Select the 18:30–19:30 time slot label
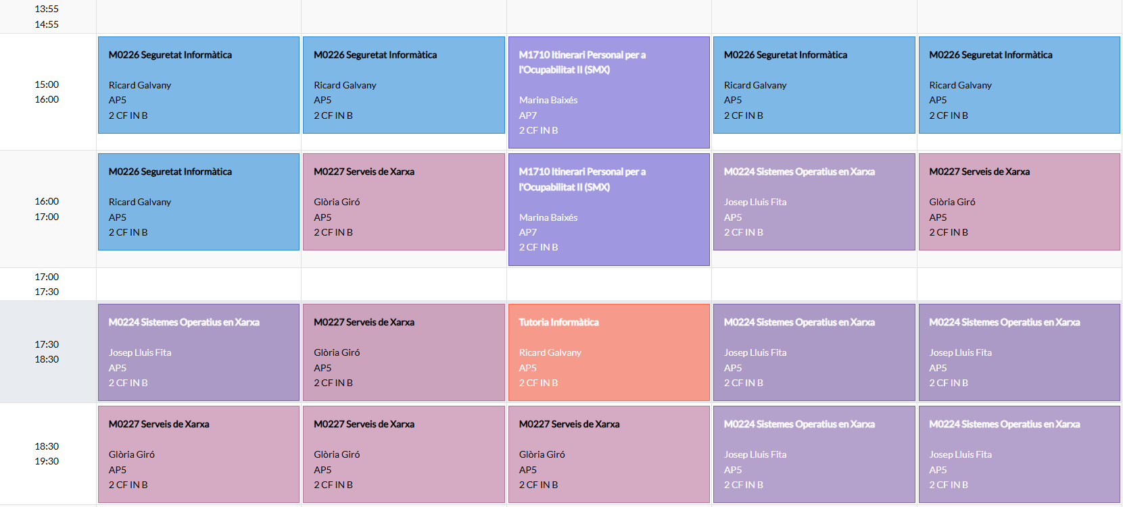This screenshot has width=1123, height=507. (47, 454)
